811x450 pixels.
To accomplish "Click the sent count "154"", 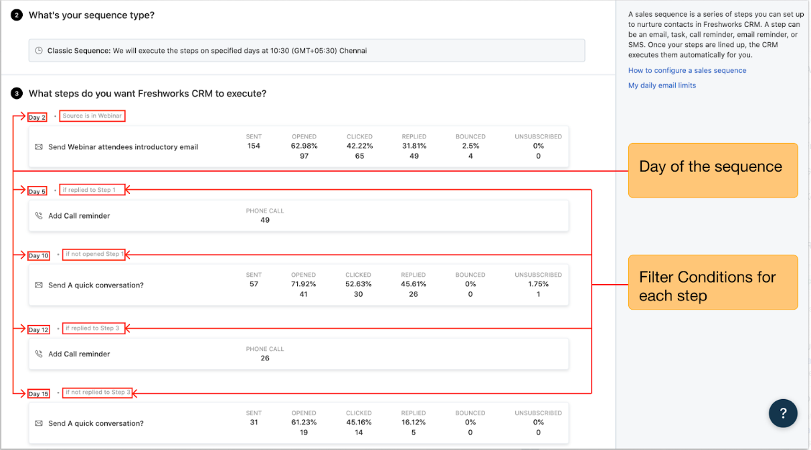I will click(x=254, y=146).
